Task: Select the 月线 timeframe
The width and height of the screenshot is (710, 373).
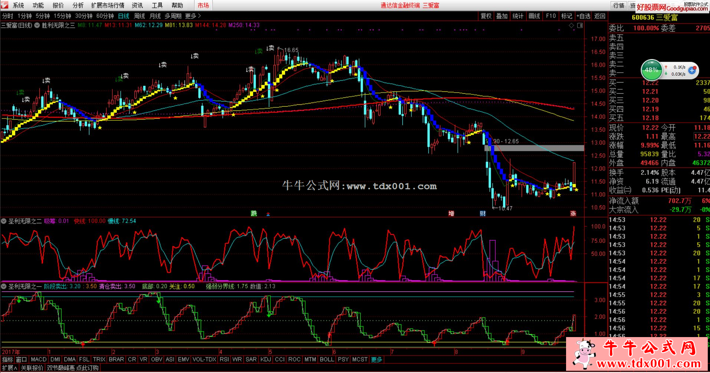Action: click(x=155, y=16)
